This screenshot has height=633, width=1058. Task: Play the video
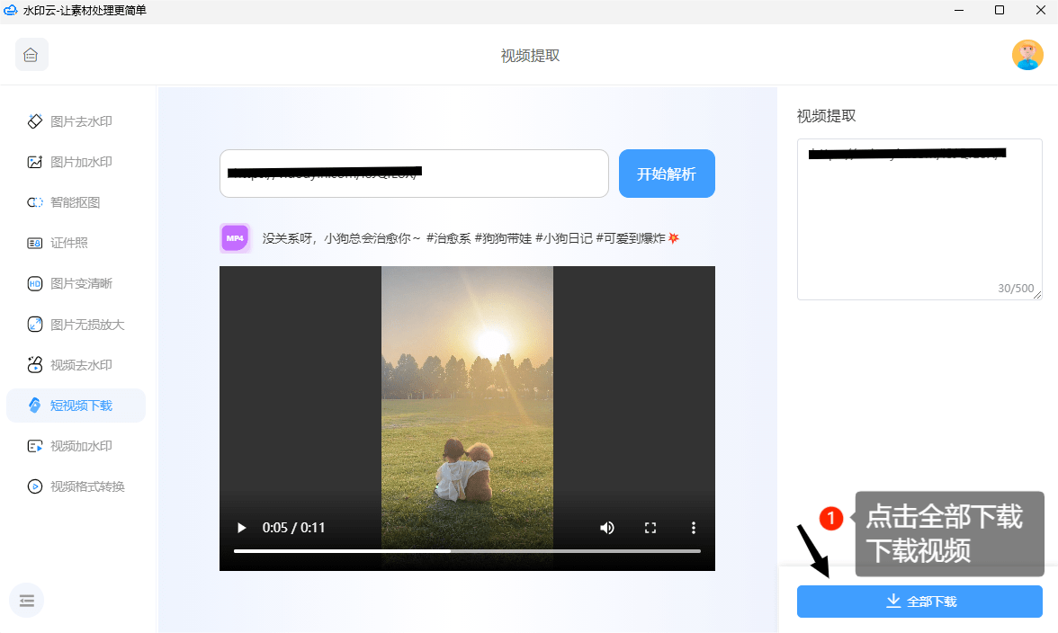point(241,528)
